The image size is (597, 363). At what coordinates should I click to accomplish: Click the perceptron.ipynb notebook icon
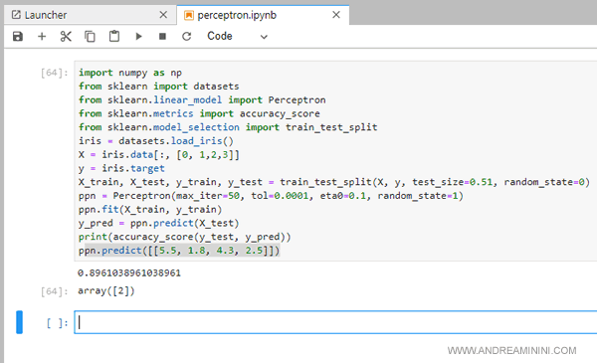pos(188,15)
